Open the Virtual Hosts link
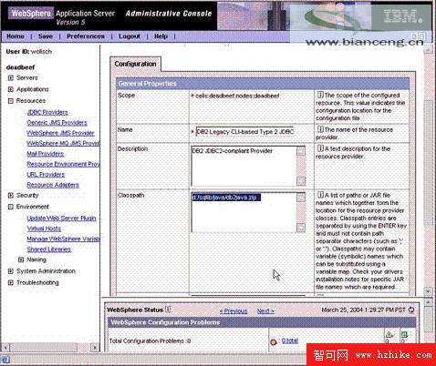This screenshot has height=366, width=436. click(44, 229)
